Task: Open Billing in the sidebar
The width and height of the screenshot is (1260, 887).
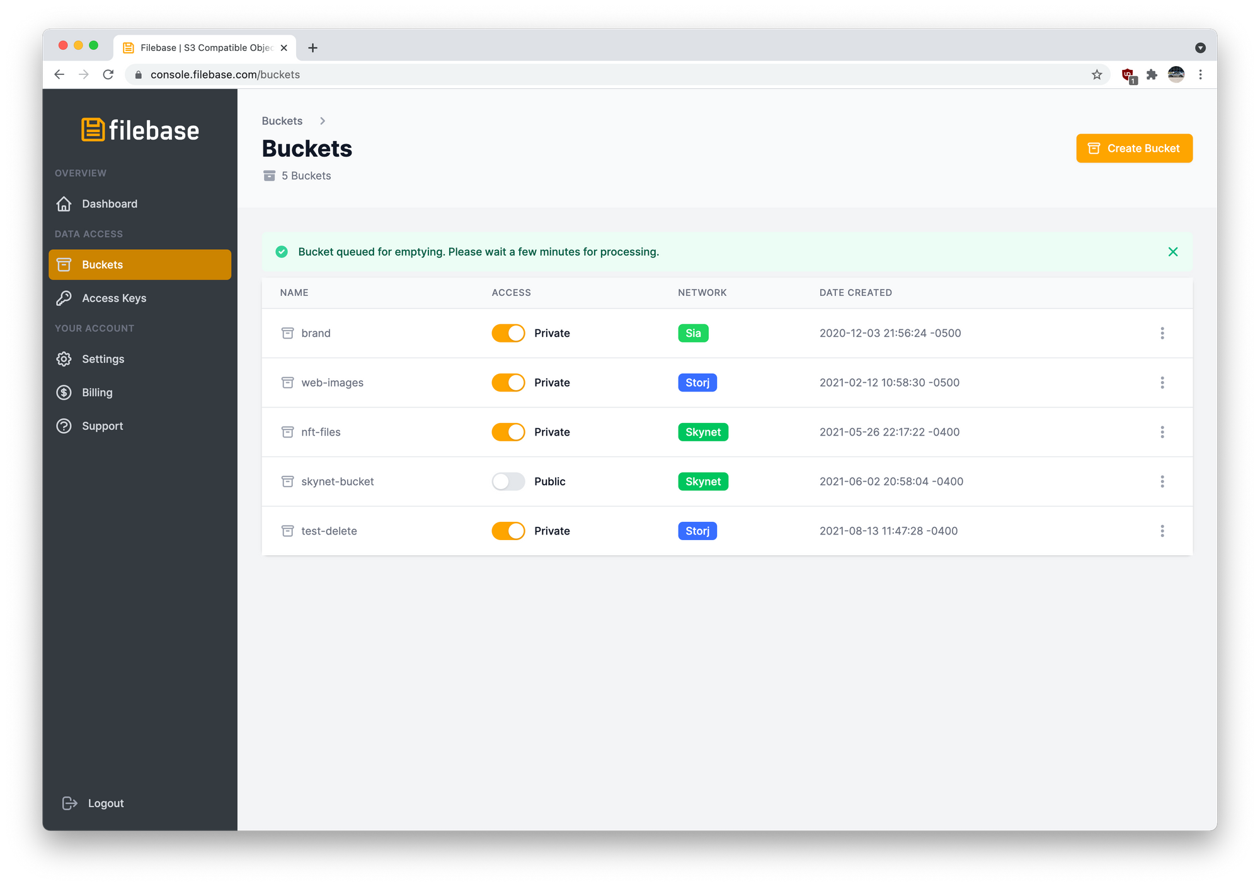Action: coord(140,392)
